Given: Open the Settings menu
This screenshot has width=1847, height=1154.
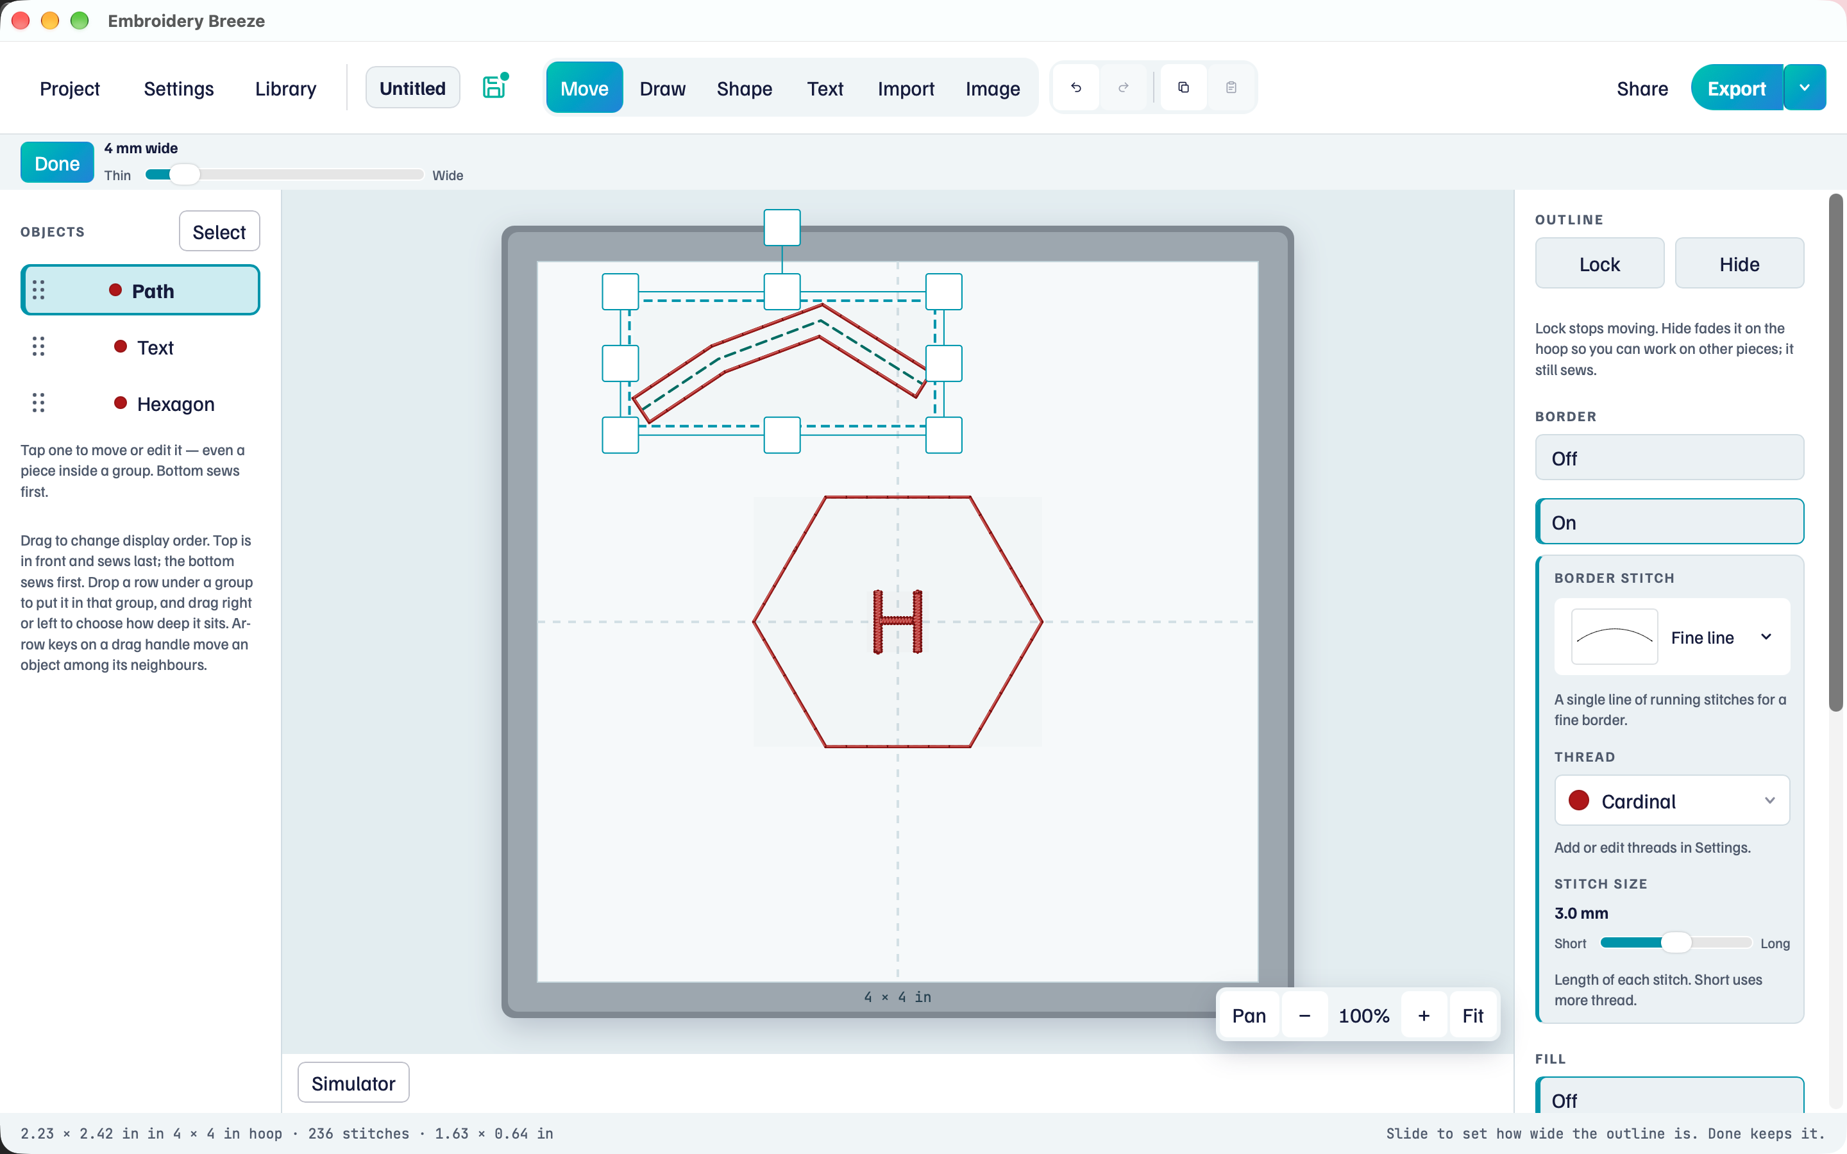Looking at the screenshot, I should (x=178, y=88).
